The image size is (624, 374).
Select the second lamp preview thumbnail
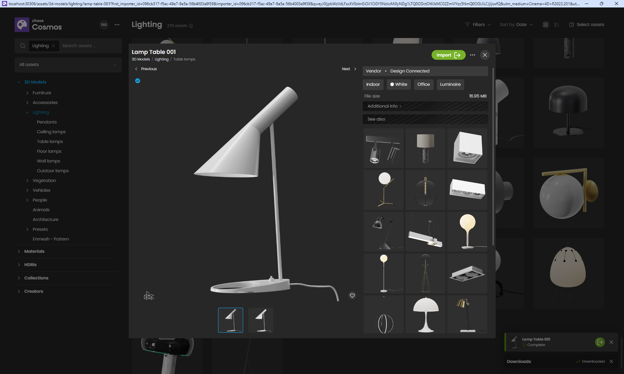click(261, 320)
